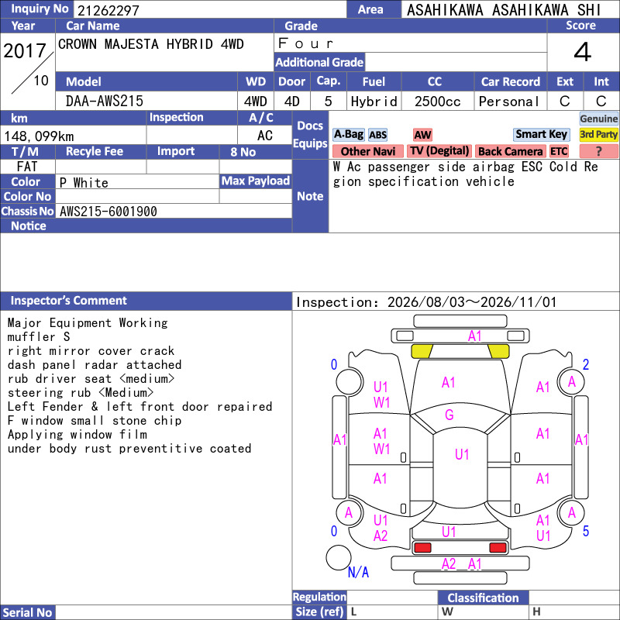Toggle the 3rd Party equipment tag

coord(598,134)
